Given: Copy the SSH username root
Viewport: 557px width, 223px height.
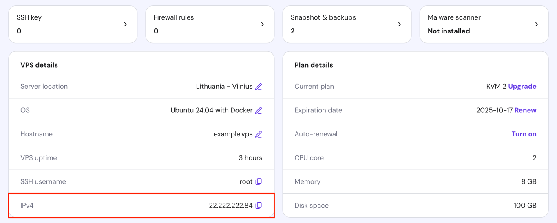Looking at the screenshot, I should (259, 182).
